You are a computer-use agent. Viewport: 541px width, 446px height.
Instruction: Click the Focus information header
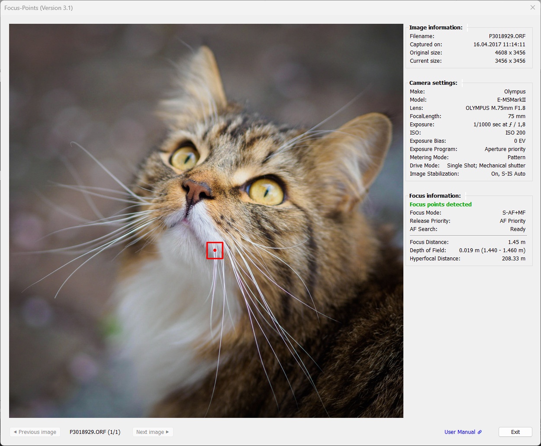tap(435, 196)
